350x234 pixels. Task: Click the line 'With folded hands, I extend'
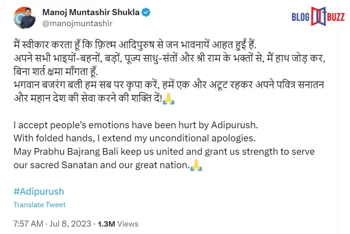[x=135, y=138]
